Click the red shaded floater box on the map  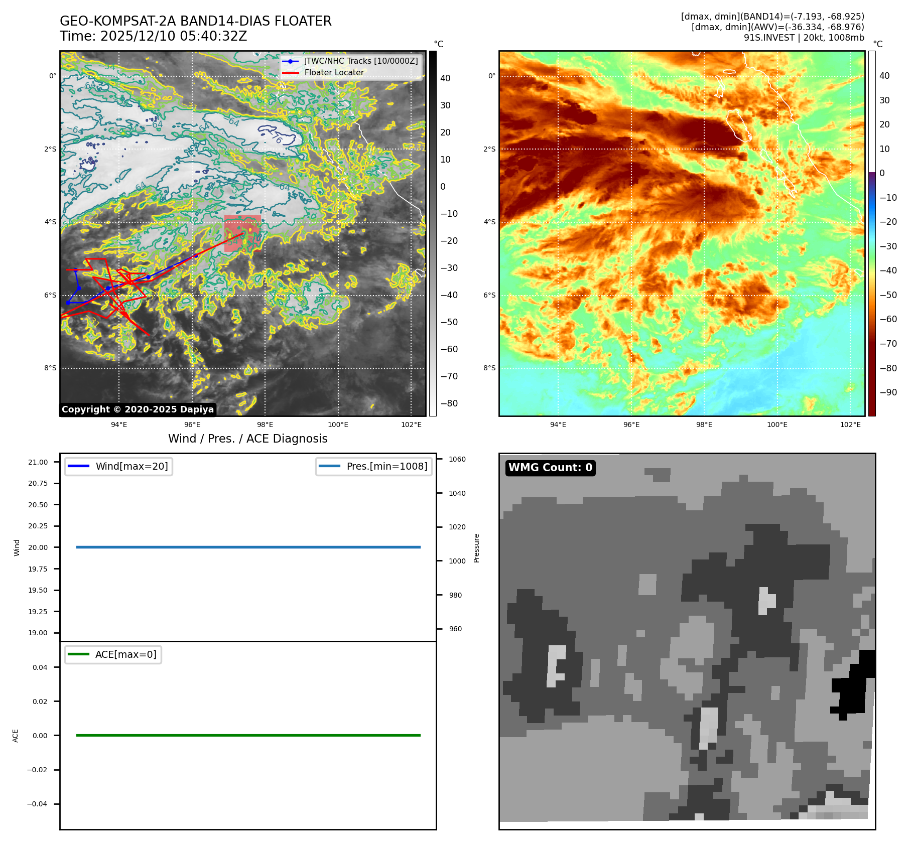pyautogui.click(x=242, y=233)
